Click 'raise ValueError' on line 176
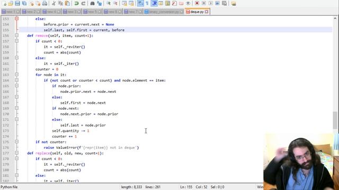This screenshot has height=190, width=339. [x=60, y=148]
